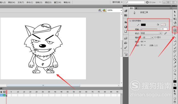Select the Pencil tool
178x104 pixels.
(175, 44)
